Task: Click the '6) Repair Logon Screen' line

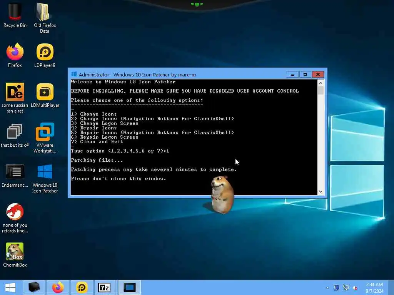Action: [105, 137]
